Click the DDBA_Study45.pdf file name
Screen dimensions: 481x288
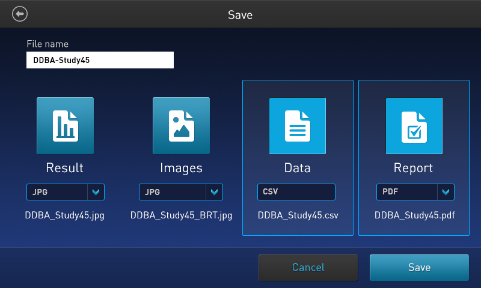415,215
